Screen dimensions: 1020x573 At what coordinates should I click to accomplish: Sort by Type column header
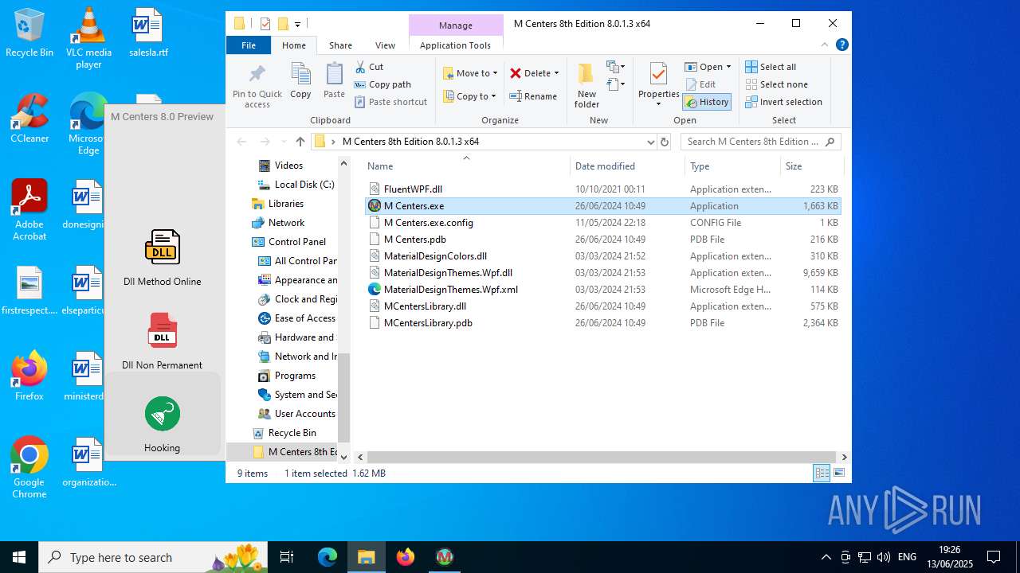pyautogui.click(x=732, y=166)
